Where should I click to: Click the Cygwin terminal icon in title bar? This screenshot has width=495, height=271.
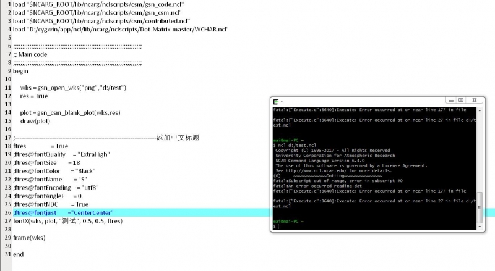click(x=275, y=101)
